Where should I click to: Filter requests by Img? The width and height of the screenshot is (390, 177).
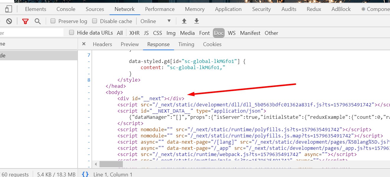[x=171, y=33]
